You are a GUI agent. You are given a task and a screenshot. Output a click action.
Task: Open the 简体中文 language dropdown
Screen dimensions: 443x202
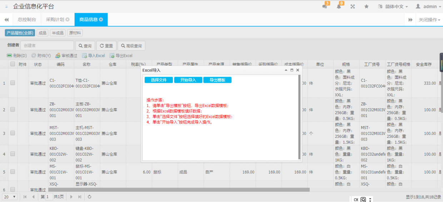(393, 6)
